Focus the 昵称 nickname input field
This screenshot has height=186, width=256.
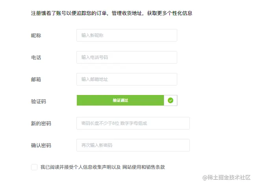click(x=126, y=35)
